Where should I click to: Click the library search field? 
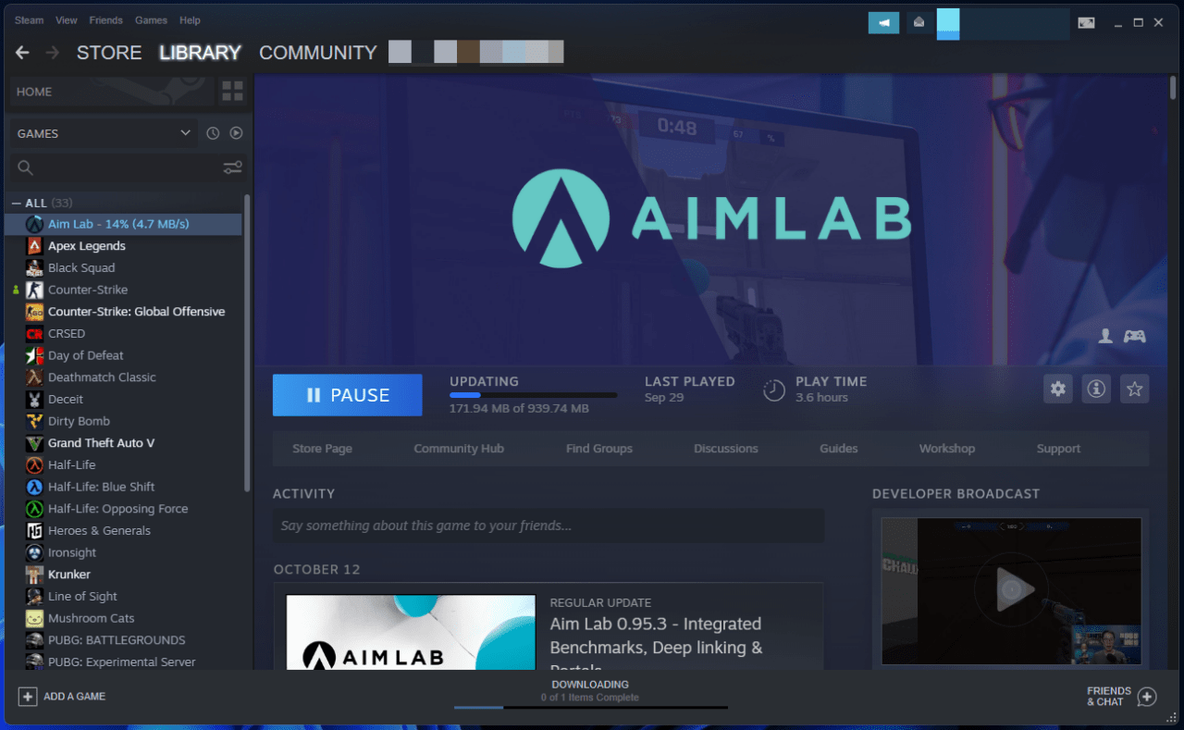tap(127, 167)
